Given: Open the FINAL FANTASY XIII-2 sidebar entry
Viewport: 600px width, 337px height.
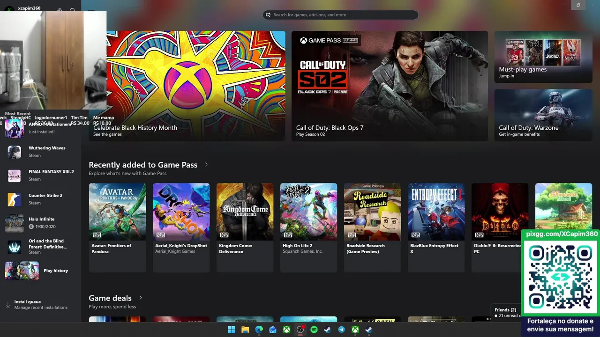Looking at the screenshot, I should point(41,176).
